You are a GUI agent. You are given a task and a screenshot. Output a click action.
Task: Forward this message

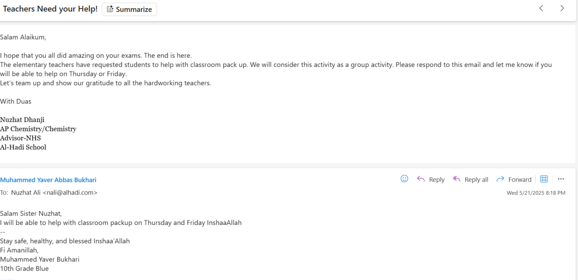(514, 179)
